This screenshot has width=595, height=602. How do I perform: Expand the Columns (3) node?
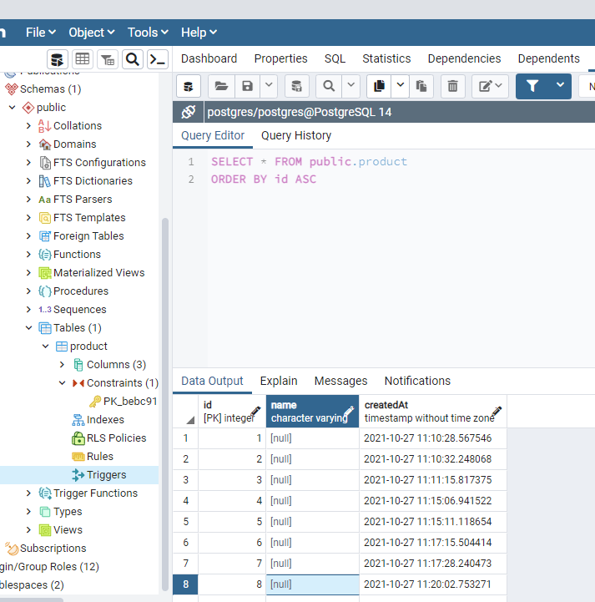(x=62, y=365)
